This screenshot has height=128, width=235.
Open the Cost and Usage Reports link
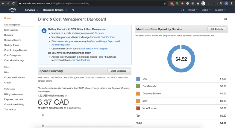coord(103,41)
